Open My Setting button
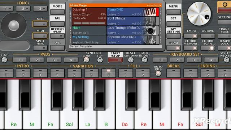The height and width of the screenshot is (130, 231). click(174, 36)
